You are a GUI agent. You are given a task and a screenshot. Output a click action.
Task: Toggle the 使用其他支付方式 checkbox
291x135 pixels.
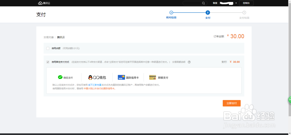click(48, 62)
